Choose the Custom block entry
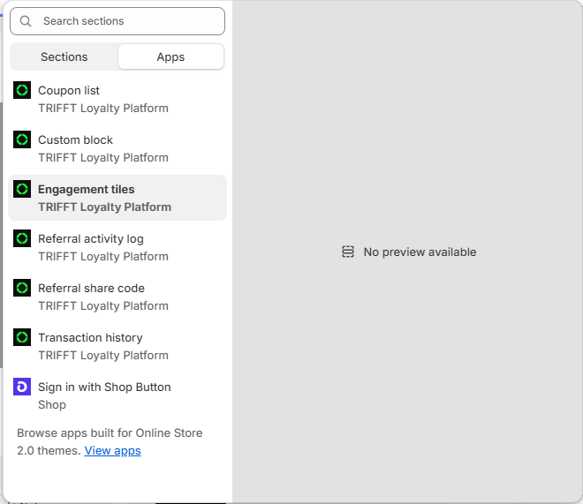This screenshot has width=583, height=504. tap(117, 148)
